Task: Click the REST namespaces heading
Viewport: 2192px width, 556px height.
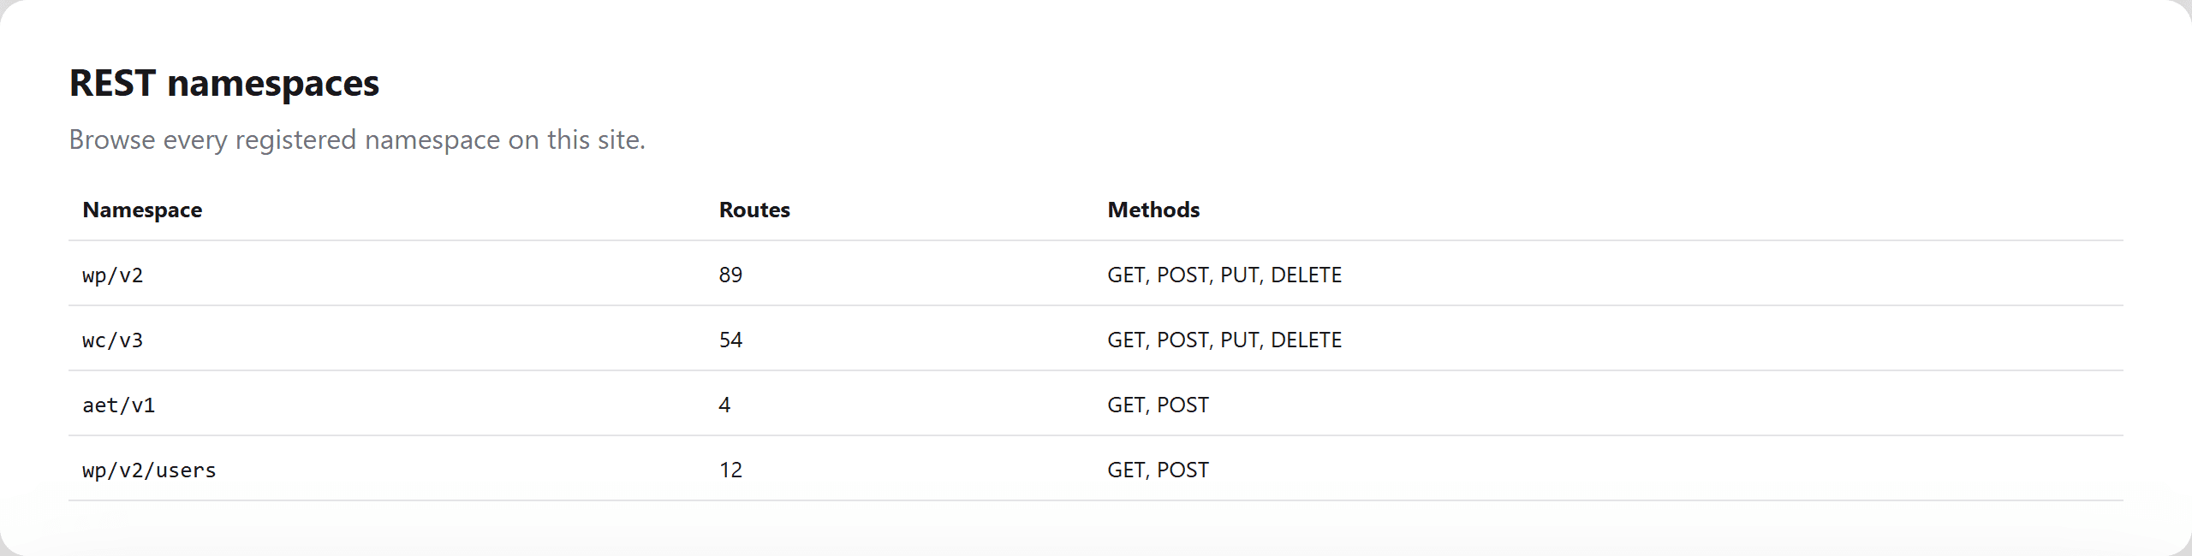Action: click(224, 83)
